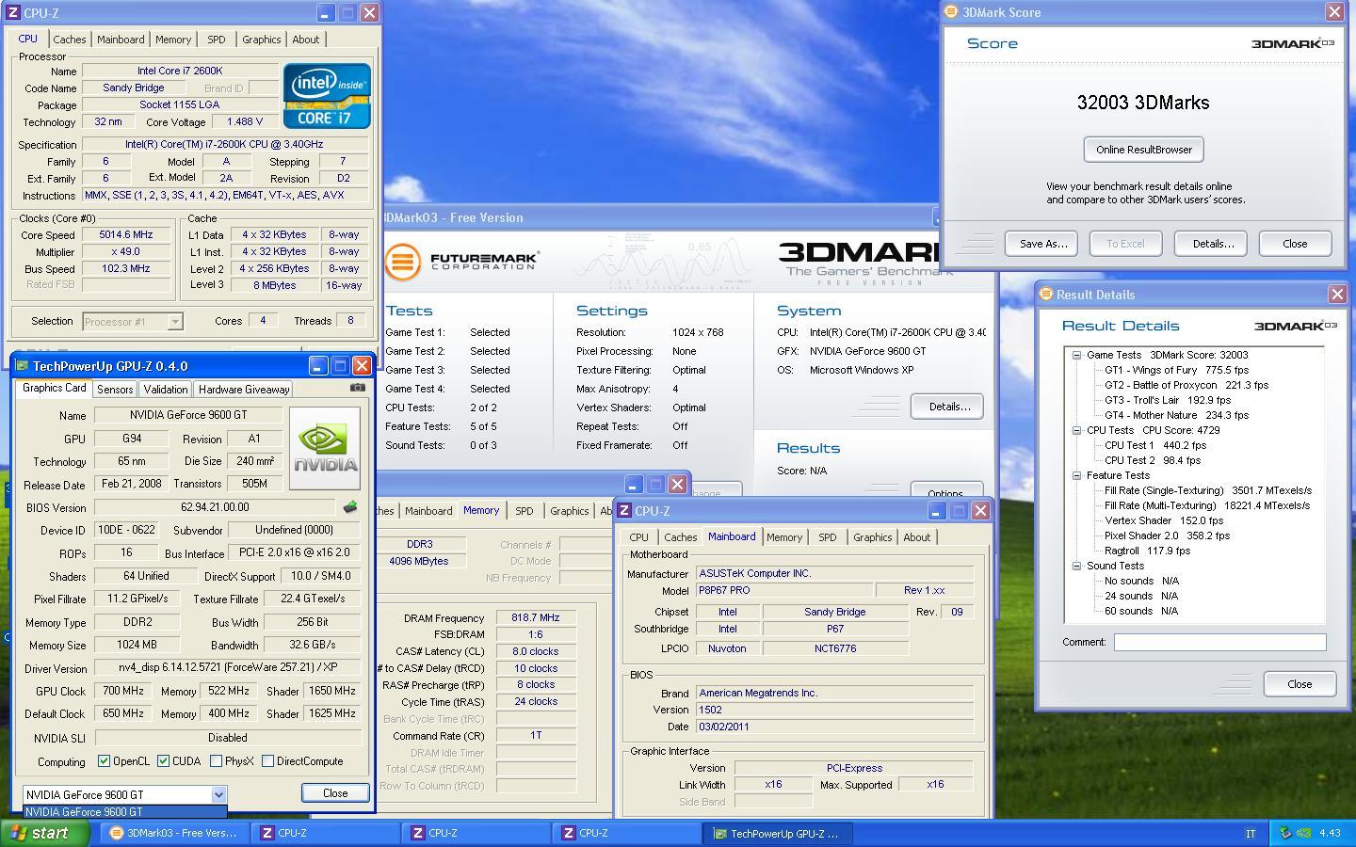Click the NVIDIA system tray icon
Viewport: 1356px width, 847px height.
pos(1303,833)
